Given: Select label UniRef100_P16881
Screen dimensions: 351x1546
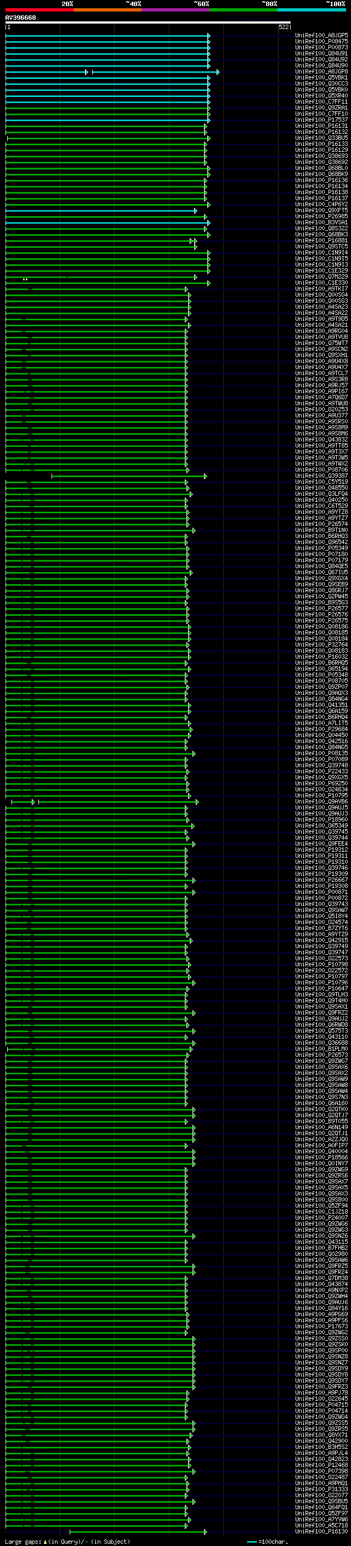Looking at the screenshot, I should click(x=321, y=241).
